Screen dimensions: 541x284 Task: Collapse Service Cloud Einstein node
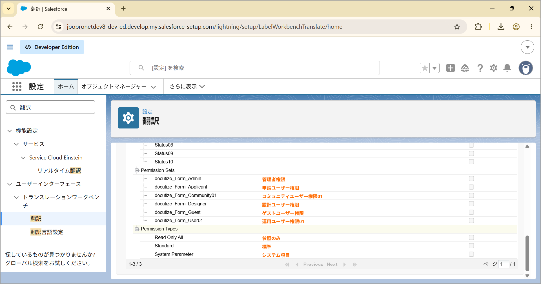point(23,158)
